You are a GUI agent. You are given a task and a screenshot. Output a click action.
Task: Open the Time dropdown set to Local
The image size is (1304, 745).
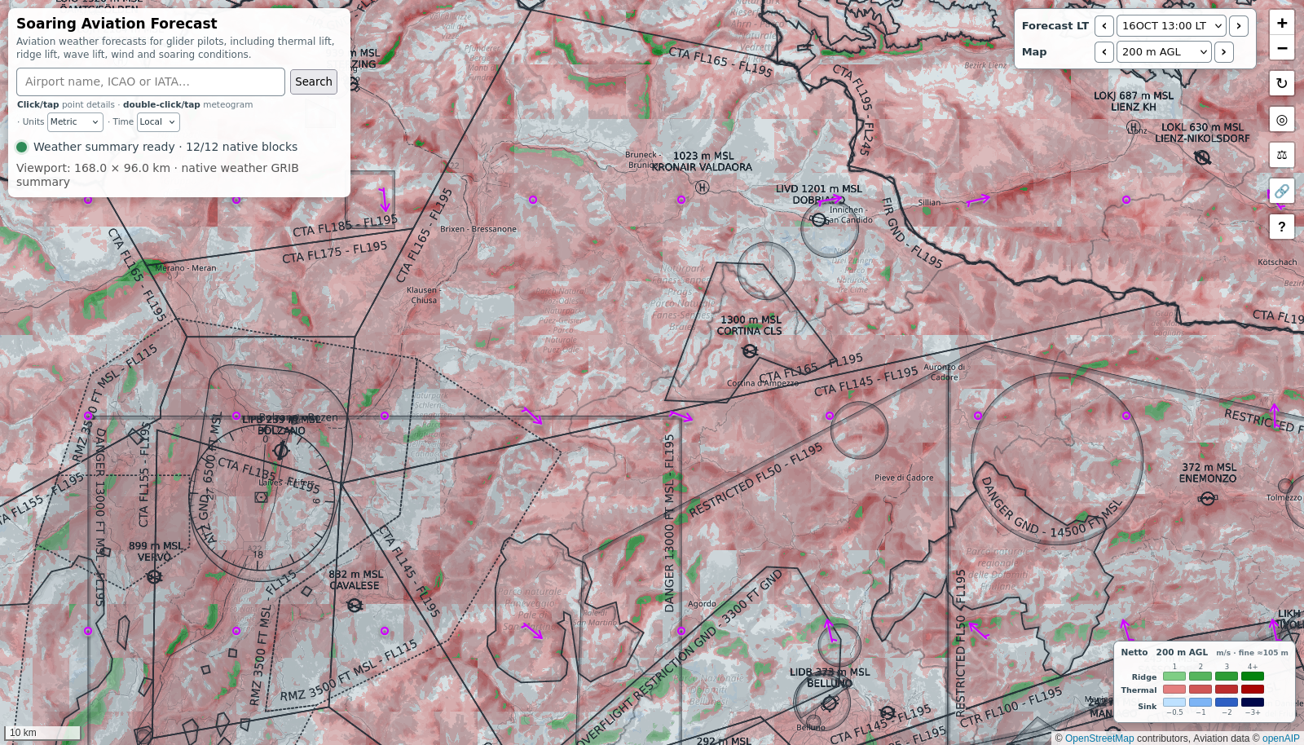(158, 122)
